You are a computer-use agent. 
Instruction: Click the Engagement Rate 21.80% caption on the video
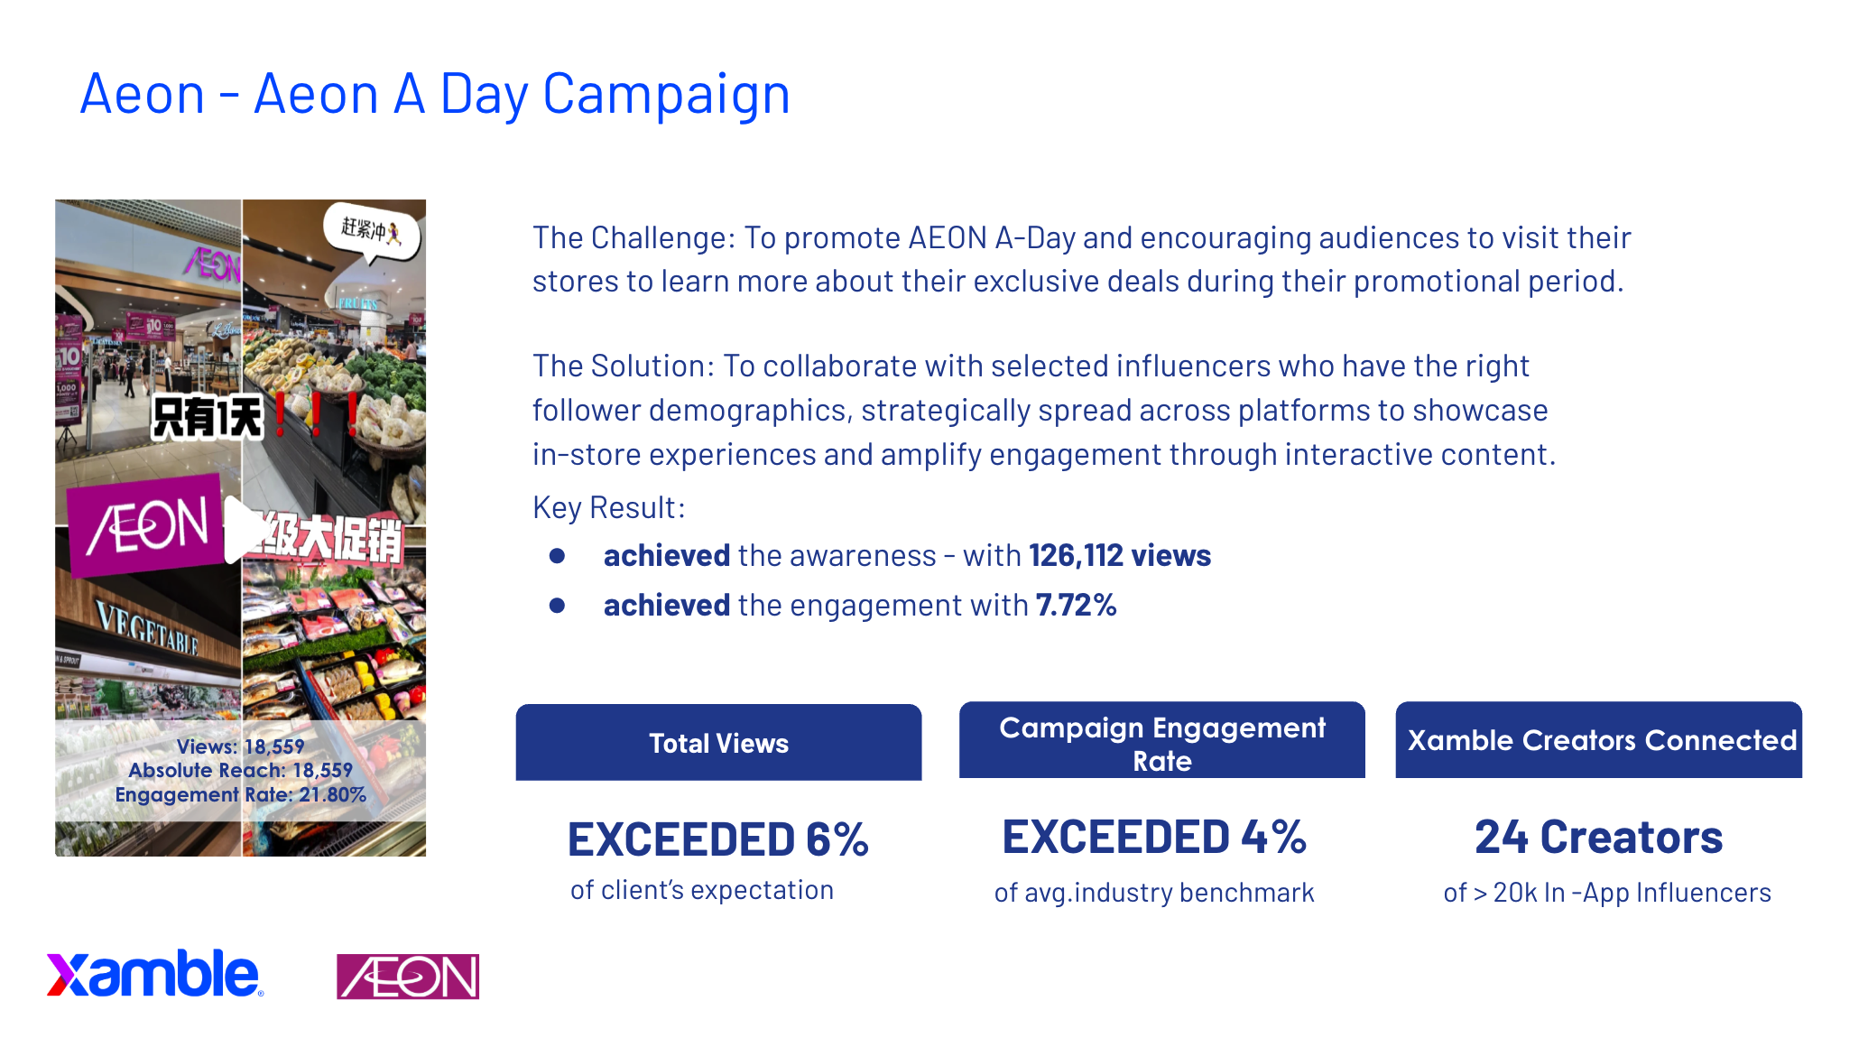tap(240, 794)
